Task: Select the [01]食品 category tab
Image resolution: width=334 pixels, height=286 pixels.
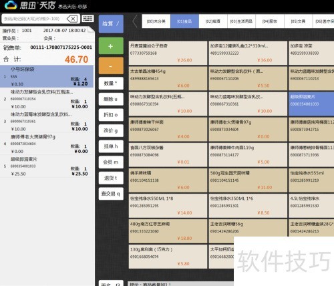Action: (x=184, y=21)
